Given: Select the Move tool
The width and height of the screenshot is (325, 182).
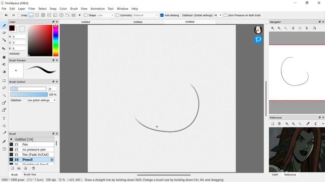Looking at the screenshot, I should 4,49.
